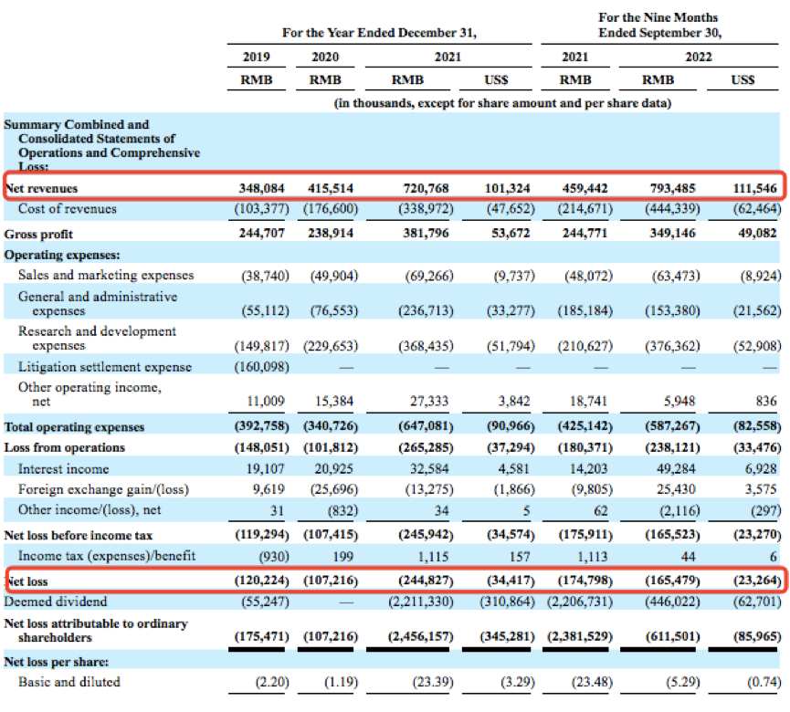Viewport: 790px width, 712px height.
Task: Click the Sales and marketing expenses label
Action: coord(106,275)
